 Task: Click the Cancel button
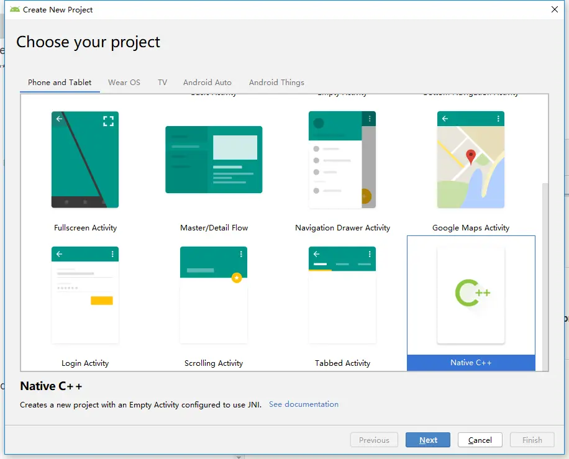point(480,440)
